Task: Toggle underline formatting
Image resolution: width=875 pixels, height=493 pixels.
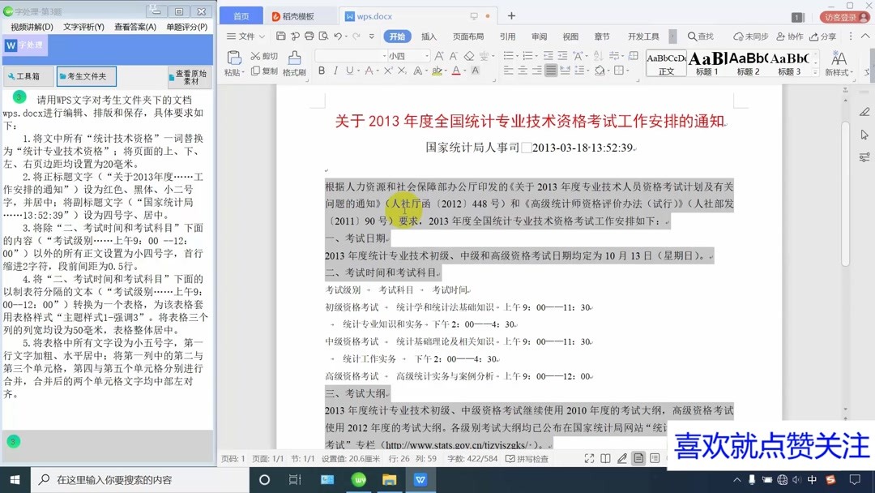Action: pos(348,71)
